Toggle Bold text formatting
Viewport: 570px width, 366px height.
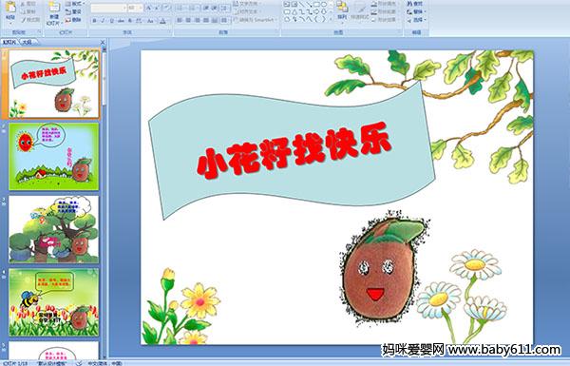(x=94, y=21)
